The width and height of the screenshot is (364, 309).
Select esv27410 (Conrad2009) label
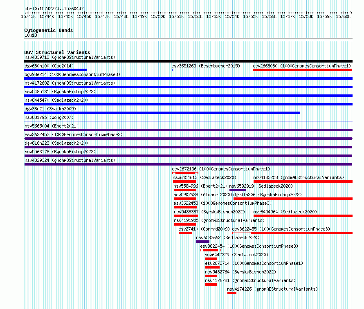204,229
